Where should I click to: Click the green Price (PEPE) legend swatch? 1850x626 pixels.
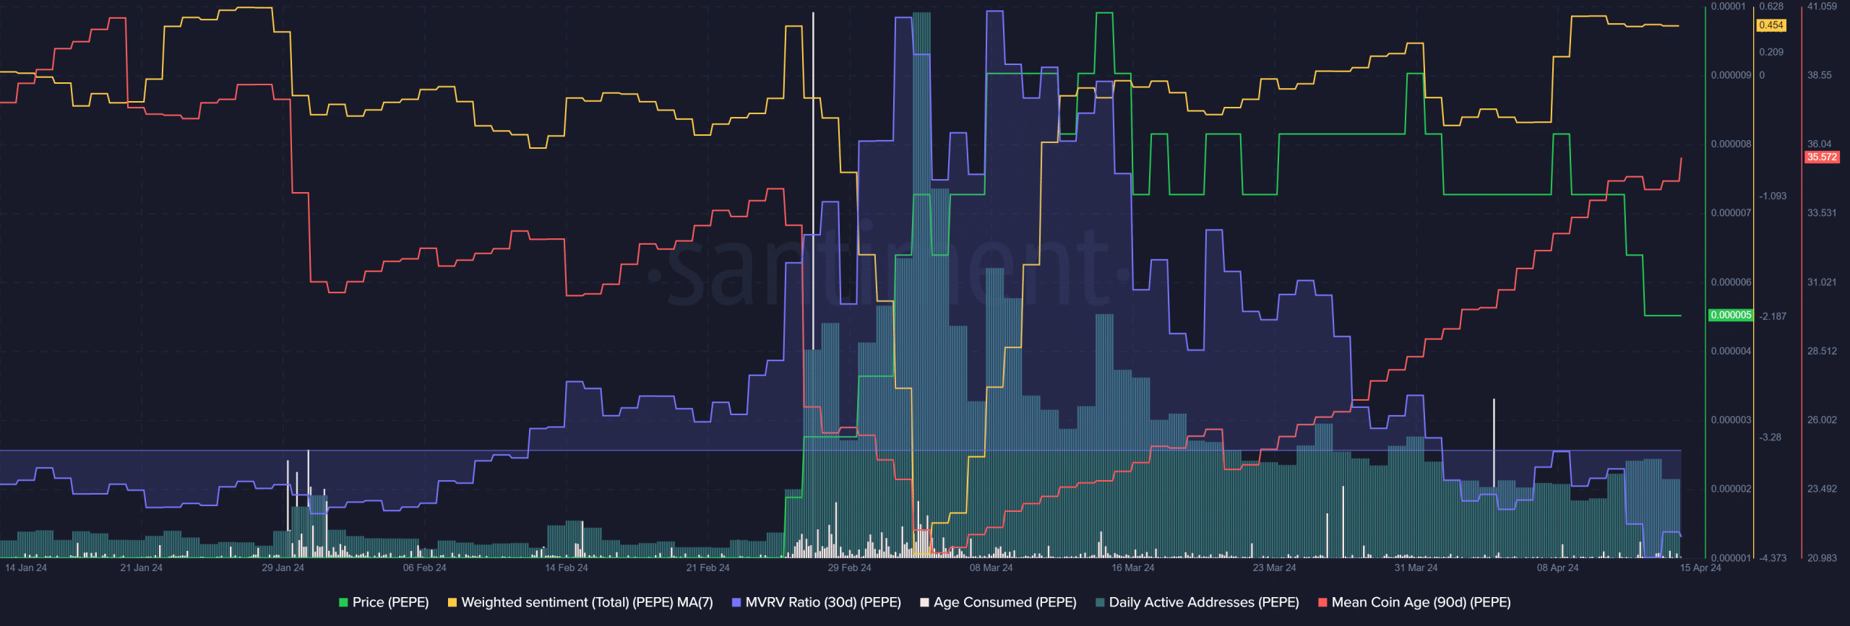(x=343, y=602)
